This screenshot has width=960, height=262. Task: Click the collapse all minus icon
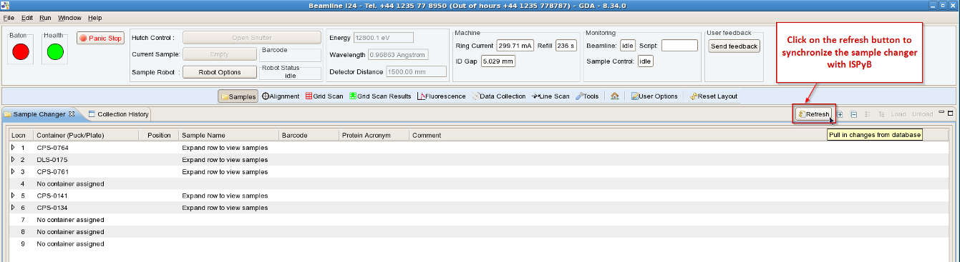[x=853, y=114]
